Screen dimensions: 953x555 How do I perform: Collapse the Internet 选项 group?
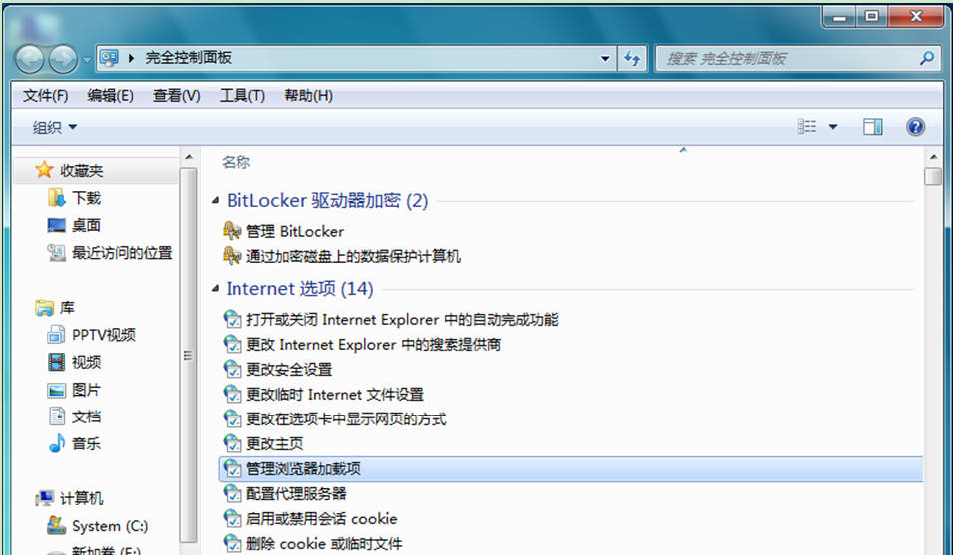216,289
